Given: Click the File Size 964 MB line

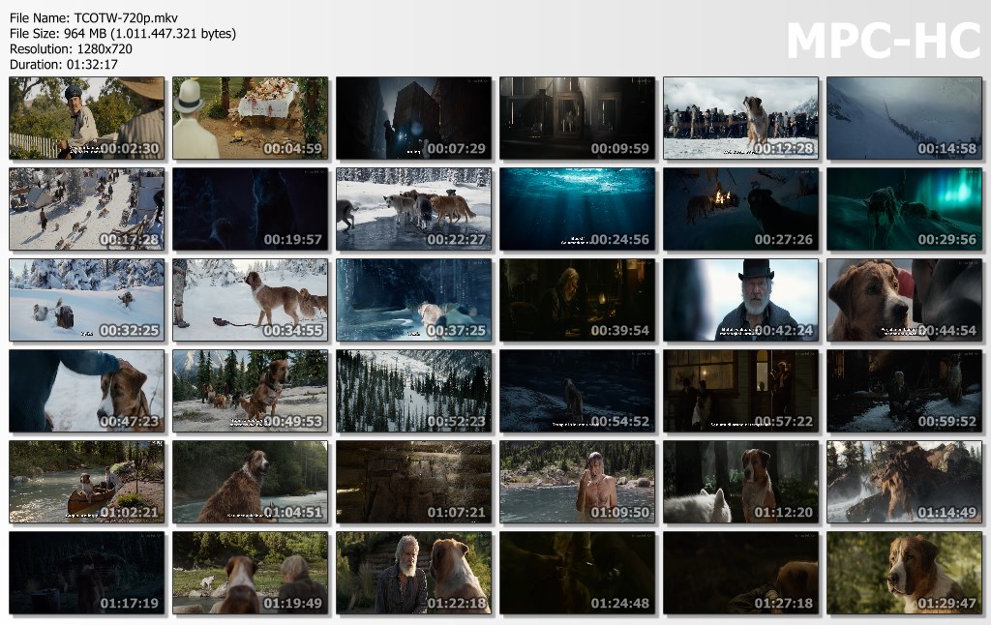Looking at the screenshot, I should tap(123, 34).
